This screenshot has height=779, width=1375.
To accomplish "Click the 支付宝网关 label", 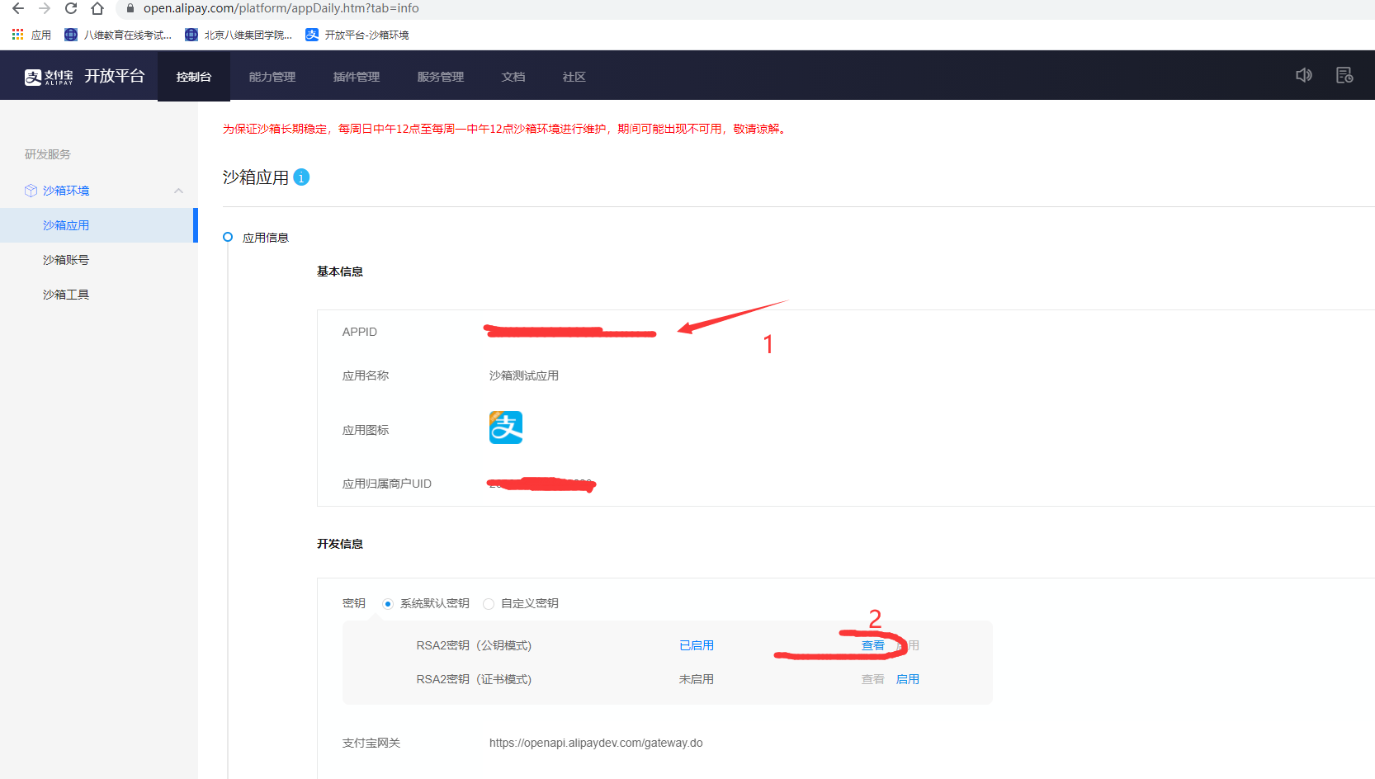I will (371, 743).
